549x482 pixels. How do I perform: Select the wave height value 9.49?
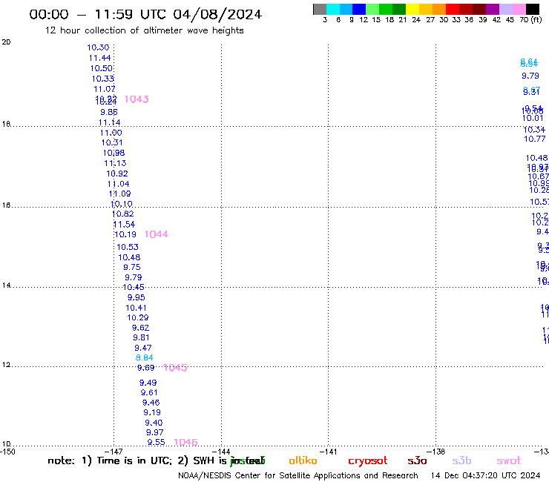point(148,383)
